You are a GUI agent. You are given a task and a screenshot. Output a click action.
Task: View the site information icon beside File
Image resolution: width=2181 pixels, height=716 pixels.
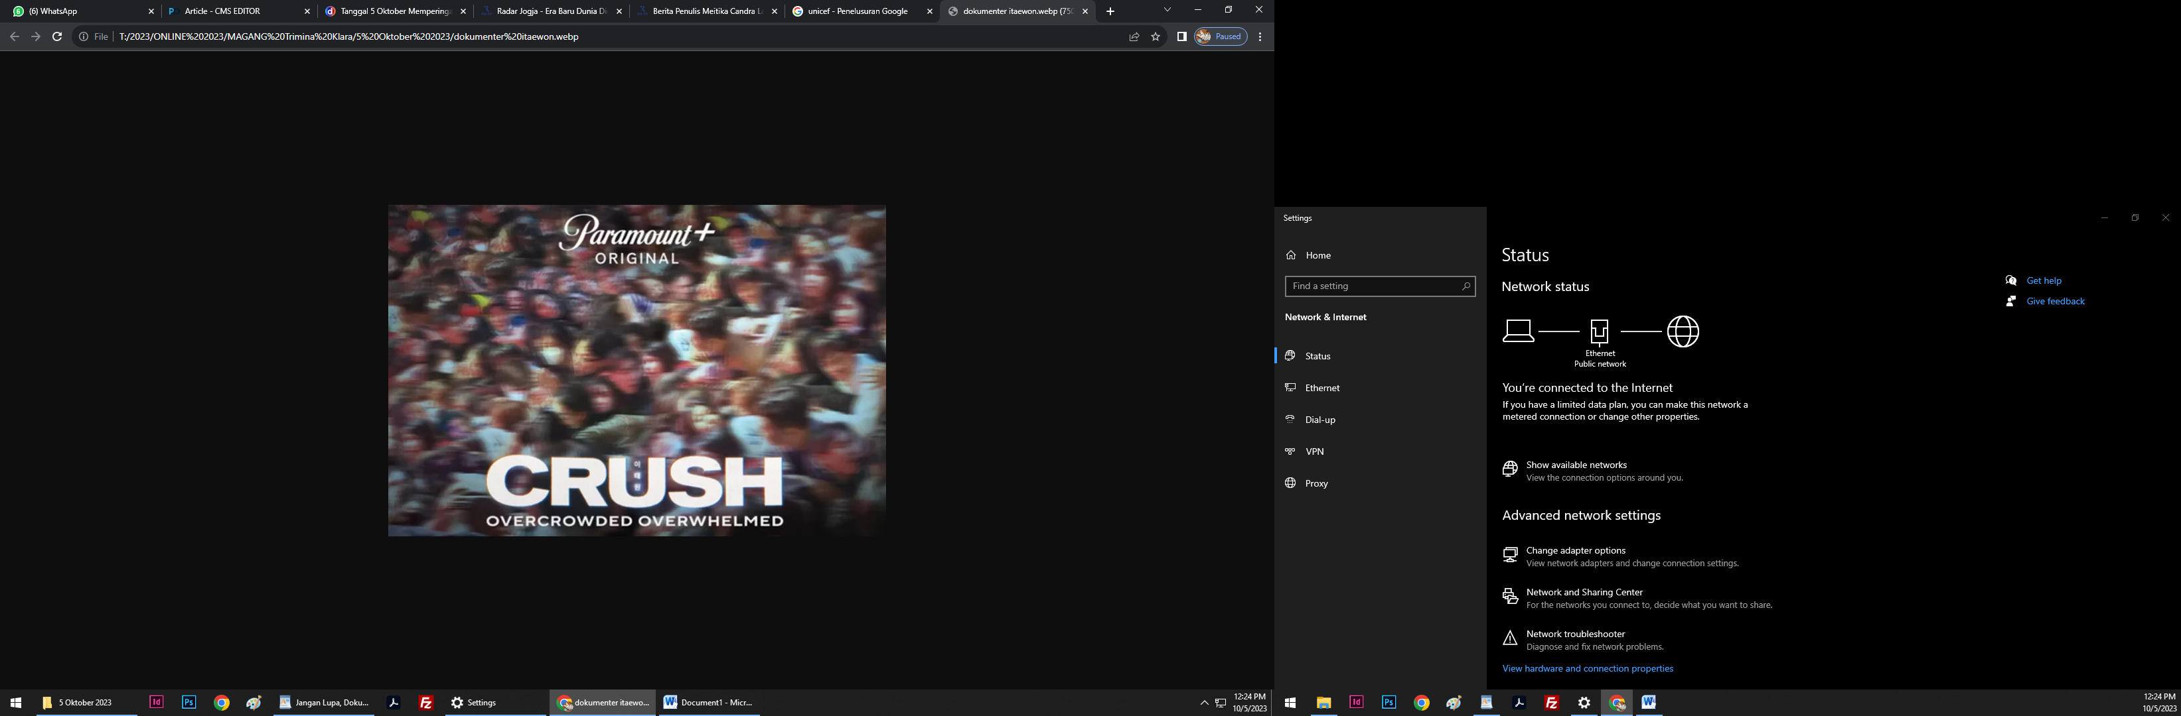point(83,36)
